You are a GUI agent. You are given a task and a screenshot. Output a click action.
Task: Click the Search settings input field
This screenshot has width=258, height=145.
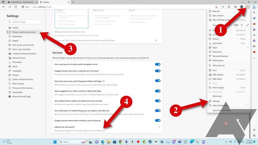pyautogui.click(x=26, y=22)
